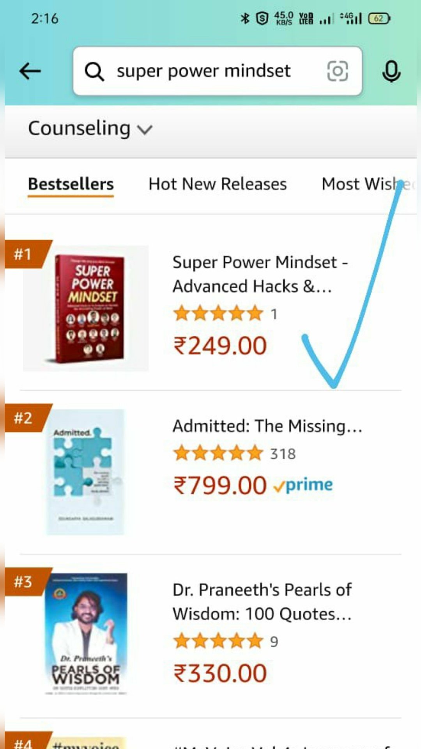The image size is (421, 749).
Task: Tap the battery indicator icon
Action: coord(379,18)
